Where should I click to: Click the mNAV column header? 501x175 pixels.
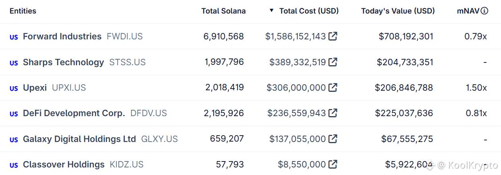(x=468, y=11)
